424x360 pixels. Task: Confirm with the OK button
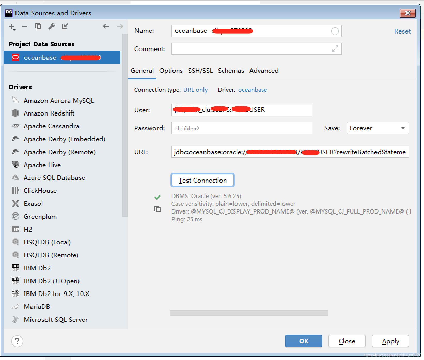coord(304,341)
